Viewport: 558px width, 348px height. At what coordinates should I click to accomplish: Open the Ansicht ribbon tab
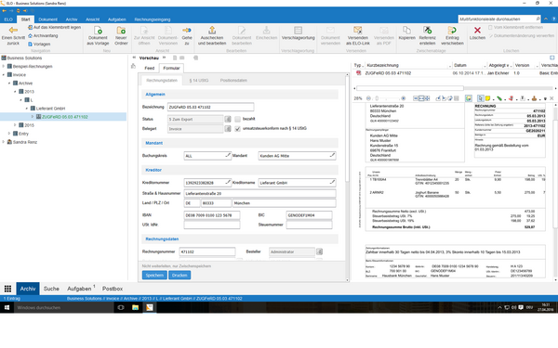tap(92, 19)
